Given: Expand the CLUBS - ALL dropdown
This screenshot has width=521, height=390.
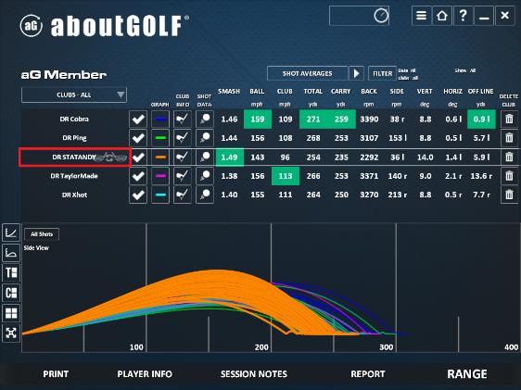Looking at the screenshot, I should (74, 94).
